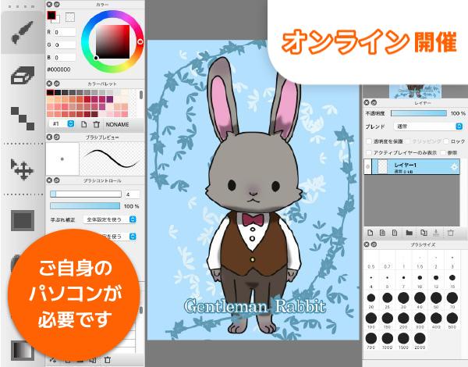Pick the first black swatch in the palette

tap(50, 93)
